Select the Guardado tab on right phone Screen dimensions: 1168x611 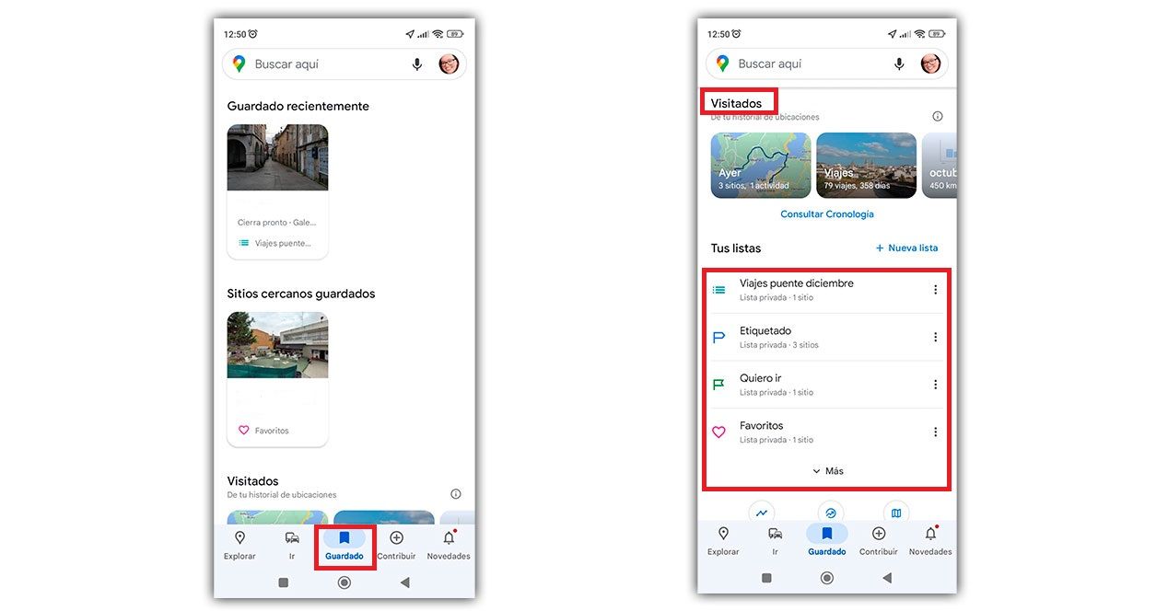pyautogui.click(x=827, y=541)
